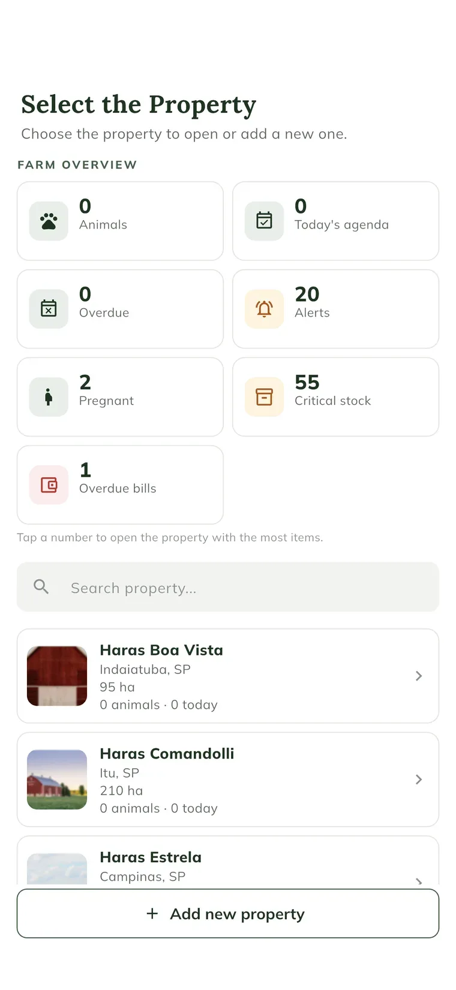Select the Haras Comandolli farm photo
The image size is (456, 990).
[x=57, y=780]
